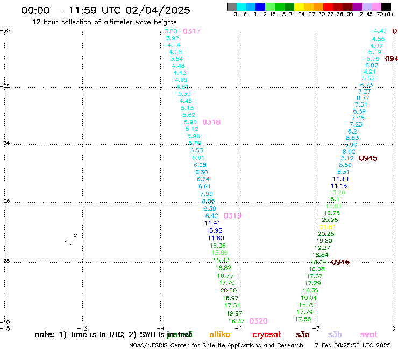
Task: Click the wave height value 8.63
Action: pos(352,138)
